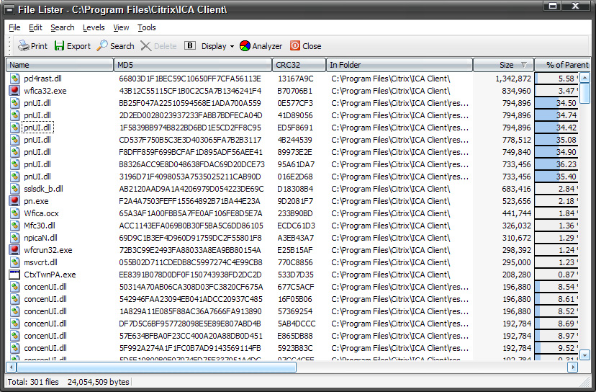Click the Print toolbar icon

(x=24, y=46)
